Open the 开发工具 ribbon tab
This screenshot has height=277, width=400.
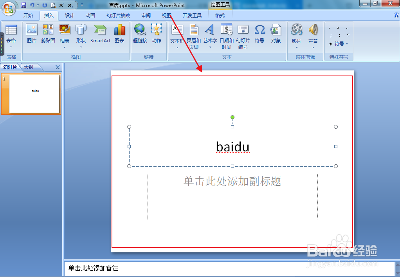coord(192,16)
